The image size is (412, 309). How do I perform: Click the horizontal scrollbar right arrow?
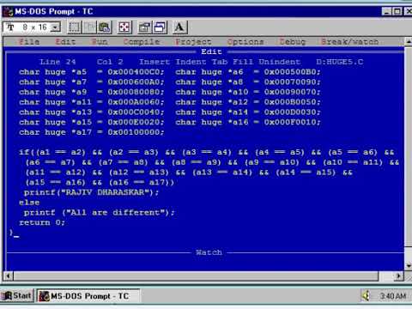tap(398, 276)
